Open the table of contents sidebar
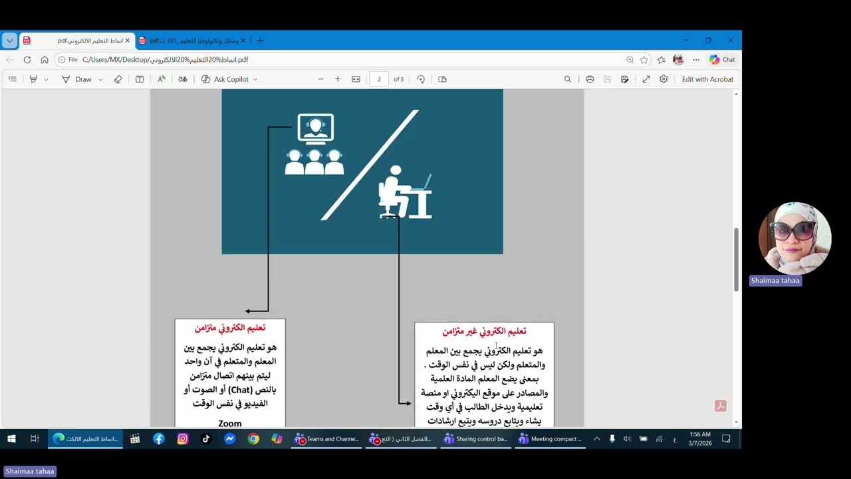 (12, 79)
